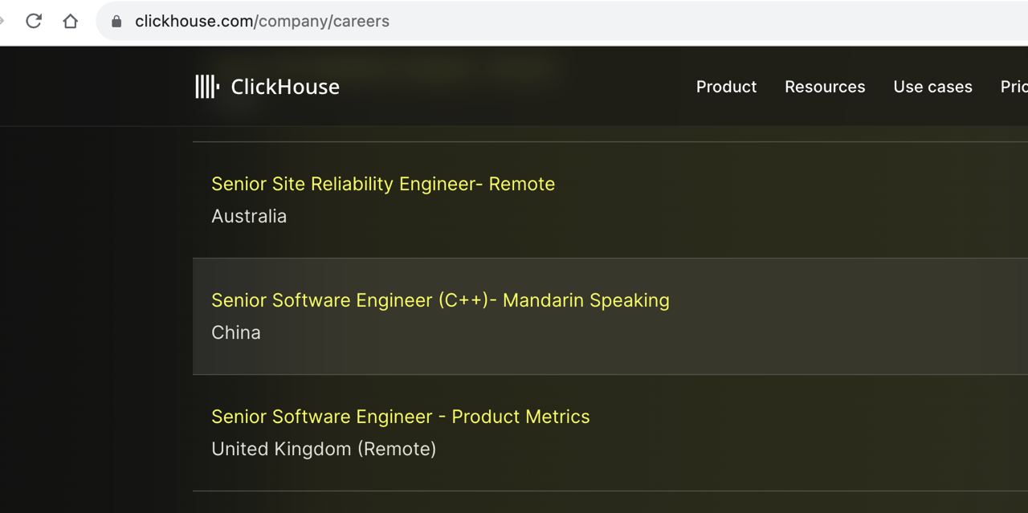
Task: Focus the empty right side of the address bar
Action: pos(707,22)
